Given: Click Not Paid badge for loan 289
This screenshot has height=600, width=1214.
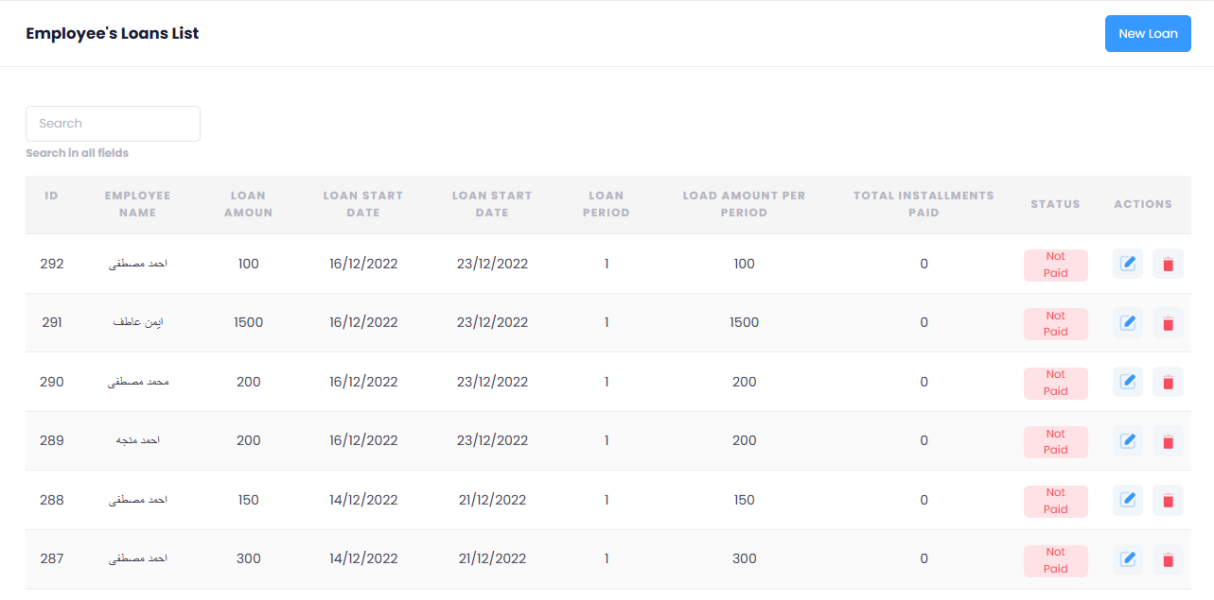Looking at the screenshot, I should 1055,441.
